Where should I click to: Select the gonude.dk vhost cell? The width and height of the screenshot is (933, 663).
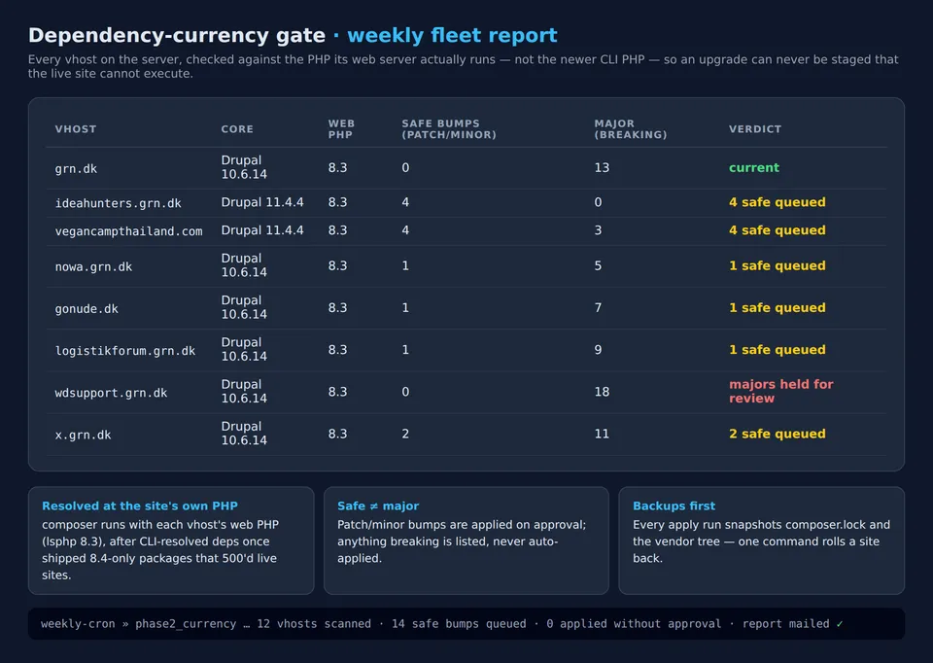click(86, 308)
